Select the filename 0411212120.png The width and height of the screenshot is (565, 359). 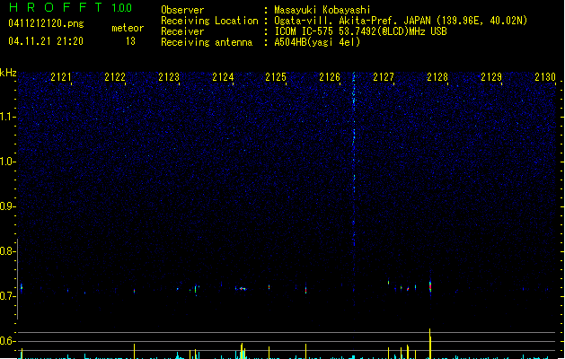[46, 23]
